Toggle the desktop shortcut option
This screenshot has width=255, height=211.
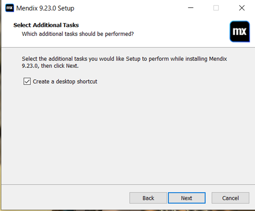click(27, 81)
